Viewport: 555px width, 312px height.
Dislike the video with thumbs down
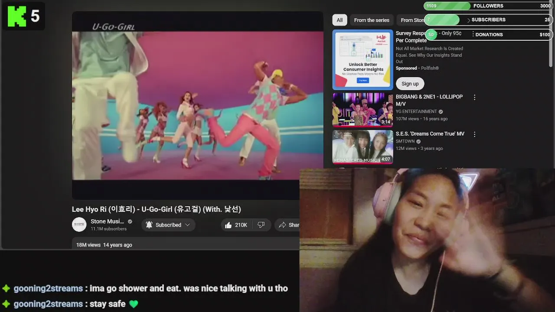point(261,225)
